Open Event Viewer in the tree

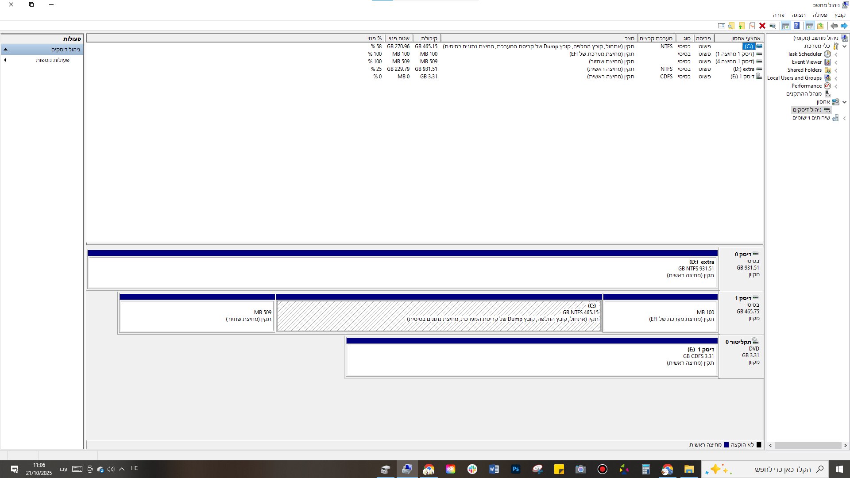click(x=807, y=62)
